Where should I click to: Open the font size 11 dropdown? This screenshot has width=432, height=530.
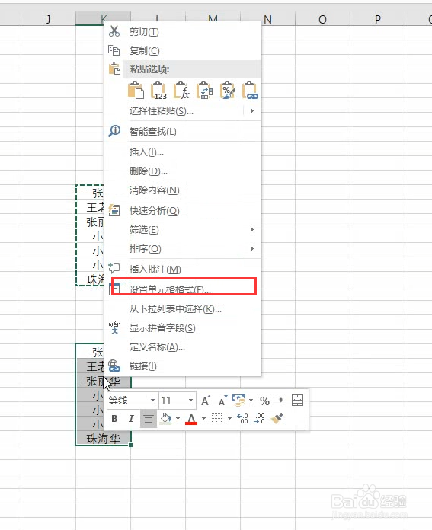tap(190, 401)
